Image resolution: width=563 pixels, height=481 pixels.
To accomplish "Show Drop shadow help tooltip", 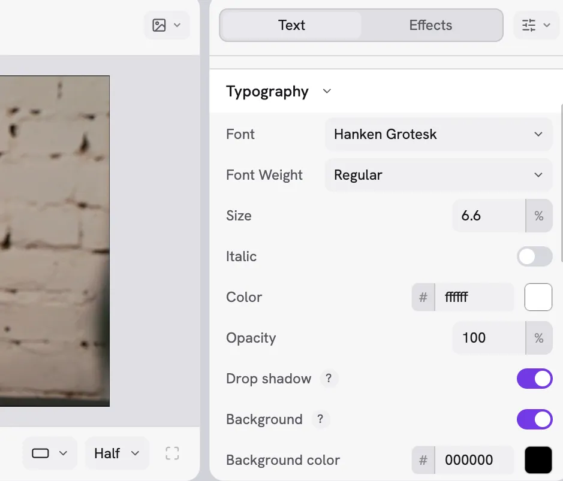I will 329,379.
